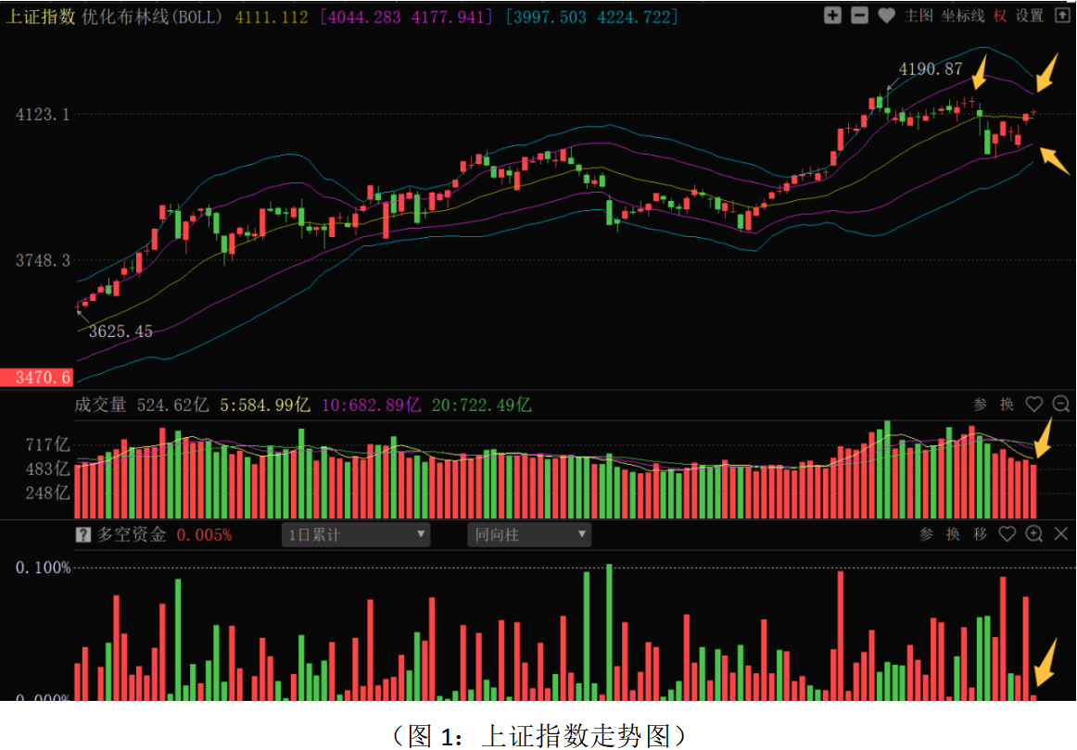Open the 1日累计 dropdown

point(357,534)
